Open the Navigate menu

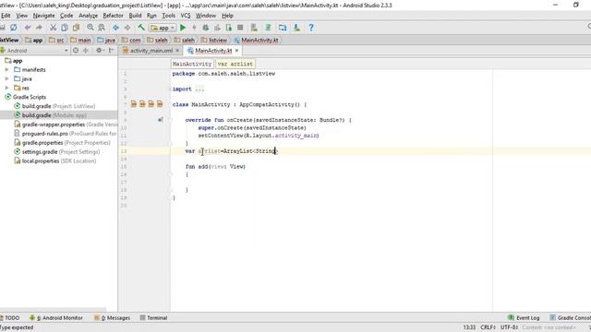click(43, 16)
